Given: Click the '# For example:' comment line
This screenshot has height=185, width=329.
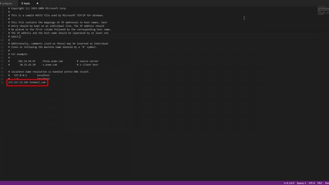Looking at the screenshot, I should pos(18,54).
